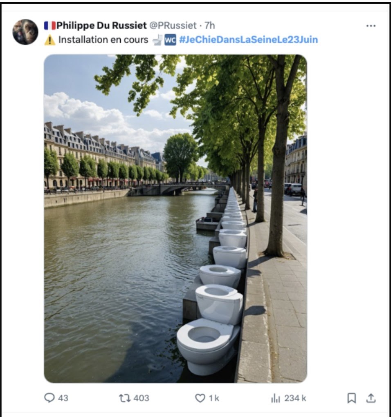Click the repost arrows icon
The image size is (391, 417).
(x=124, y=398)
